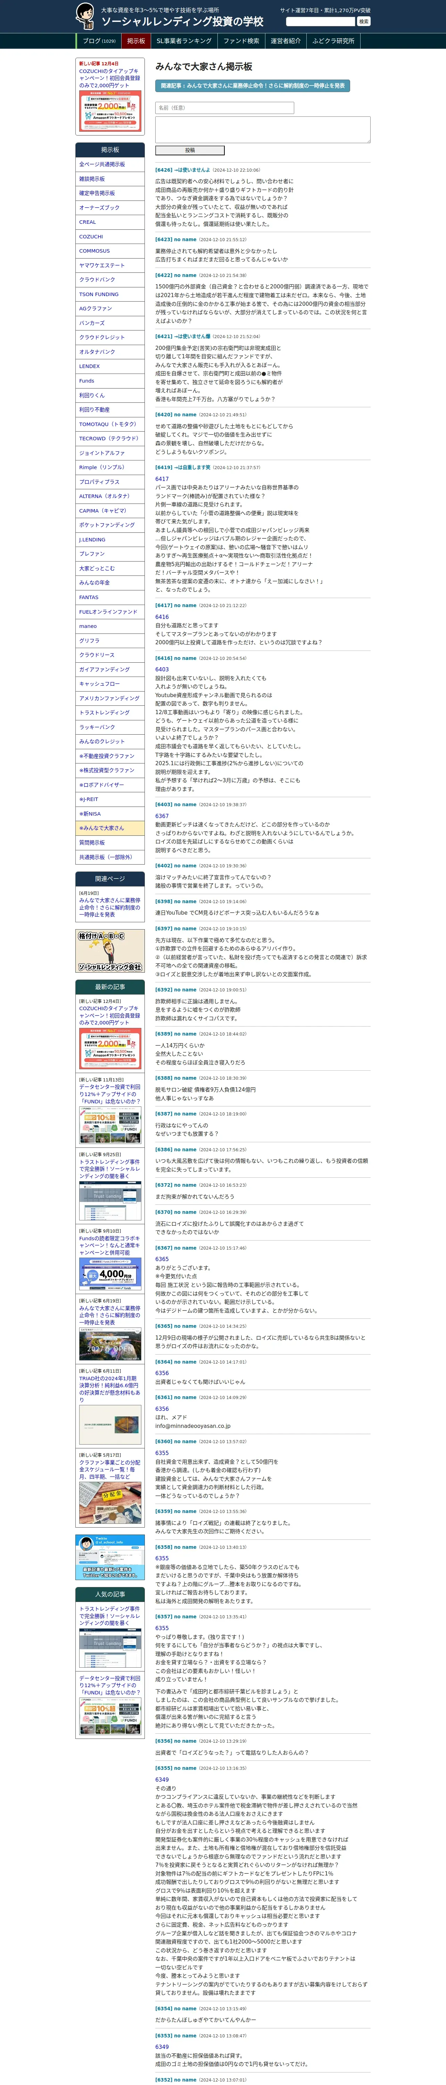This screenshot has height=2085, width=446.
Task: Go to J.LENDING board
Action: pyautogui.click(x=110, y=540)
